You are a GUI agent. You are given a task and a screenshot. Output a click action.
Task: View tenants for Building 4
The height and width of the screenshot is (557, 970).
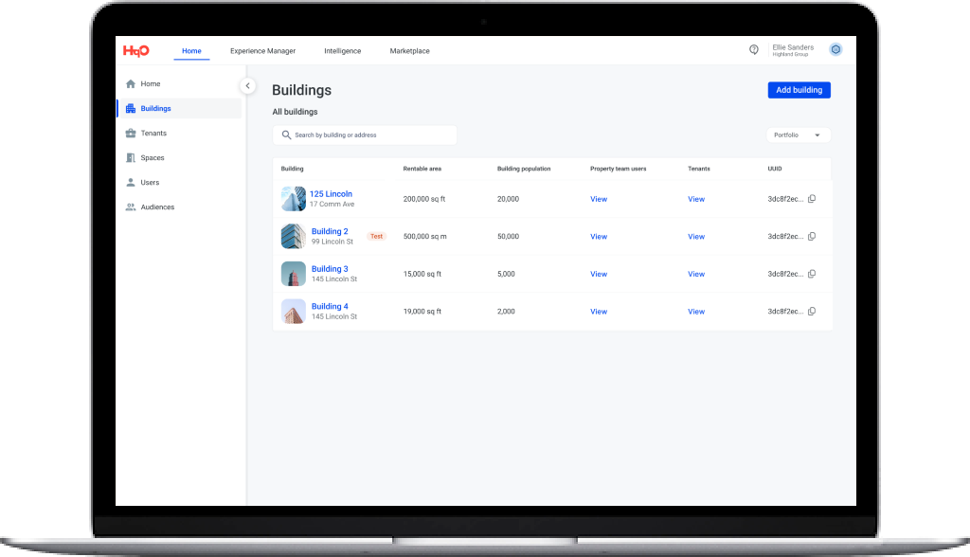point(696,312)
